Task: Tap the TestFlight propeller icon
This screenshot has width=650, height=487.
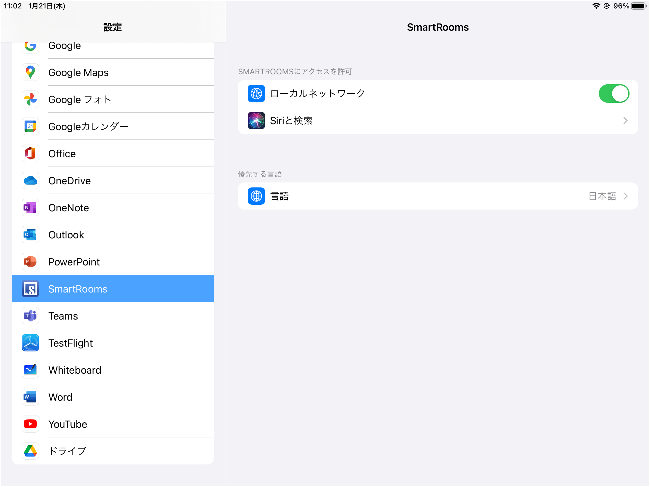Action: [x=30, y=343]
